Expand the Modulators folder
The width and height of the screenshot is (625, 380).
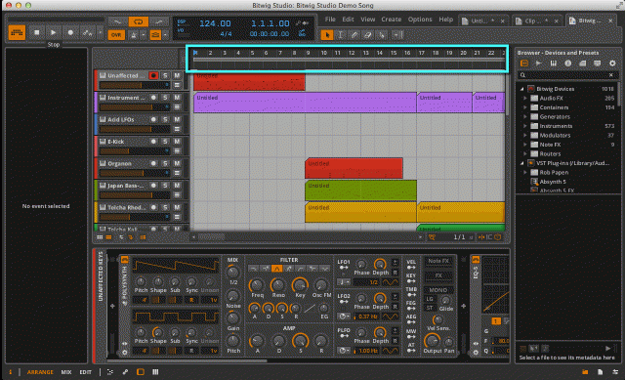pyautogui.click(x=525, y=135)
